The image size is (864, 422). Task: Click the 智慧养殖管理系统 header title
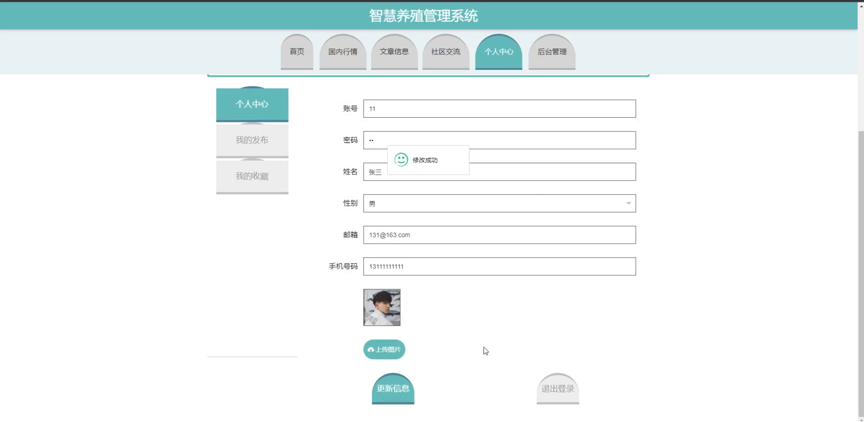tap(423, 16)
